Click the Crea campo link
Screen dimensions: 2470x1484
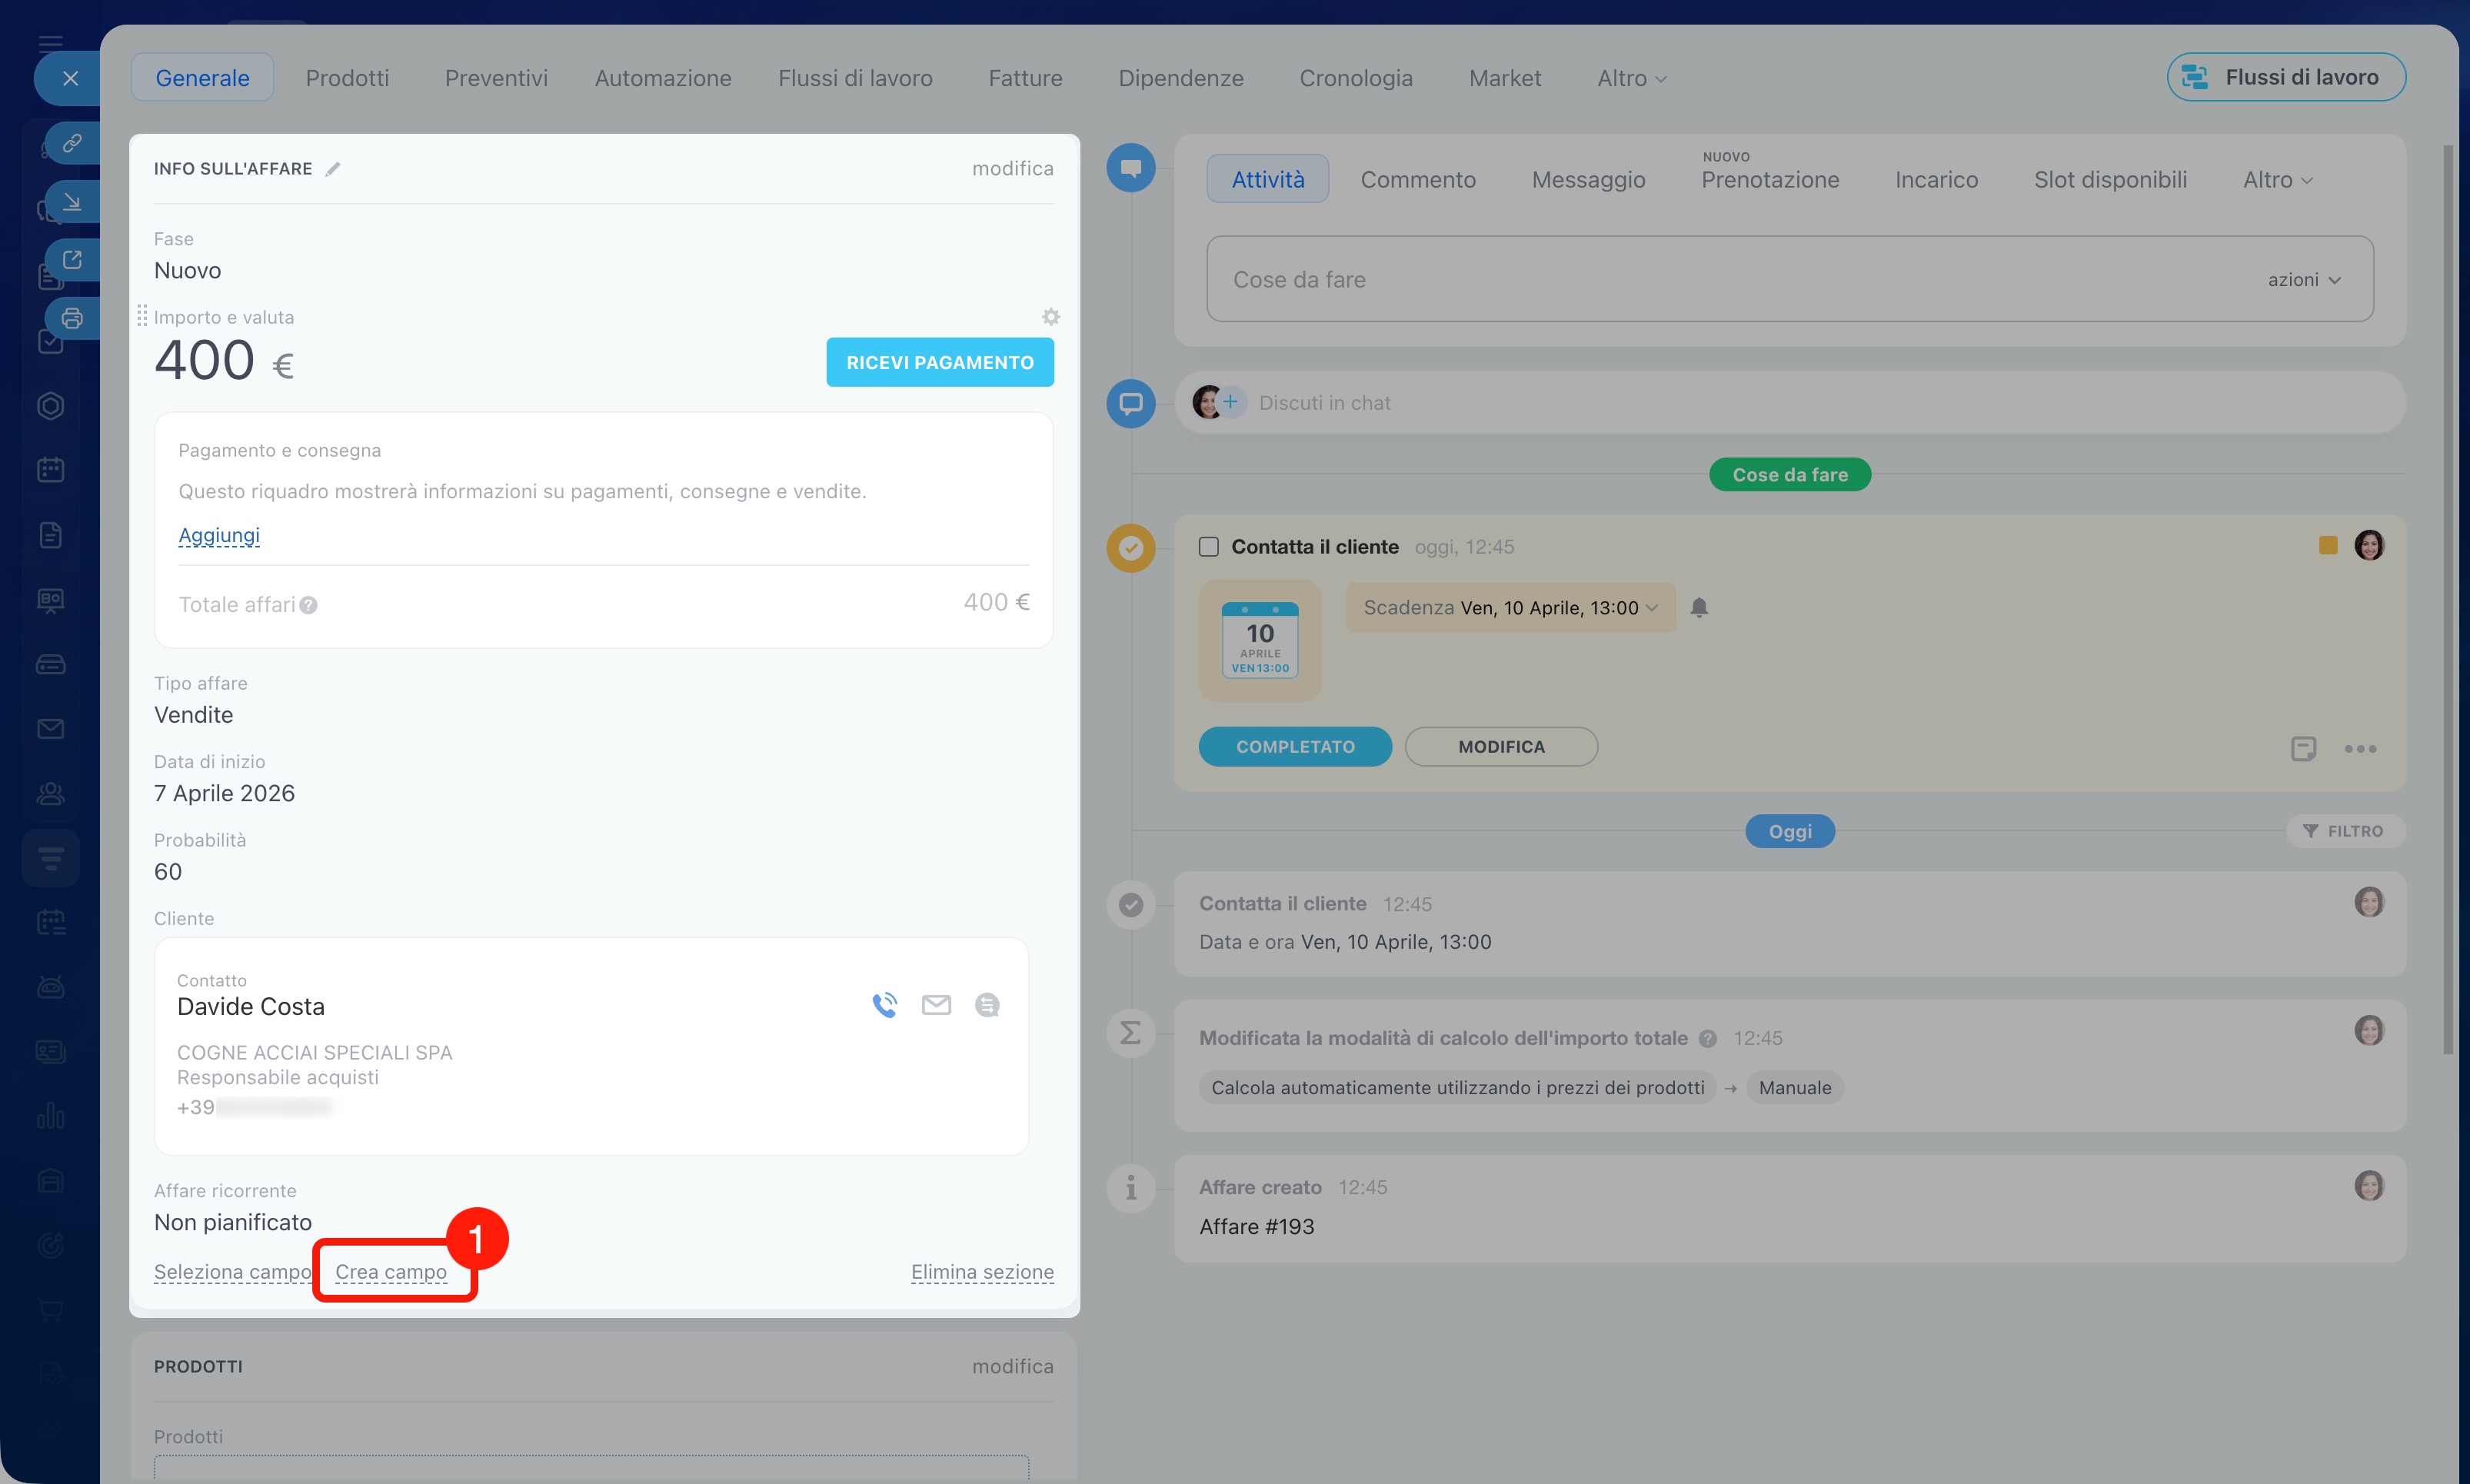[391, 1272]
